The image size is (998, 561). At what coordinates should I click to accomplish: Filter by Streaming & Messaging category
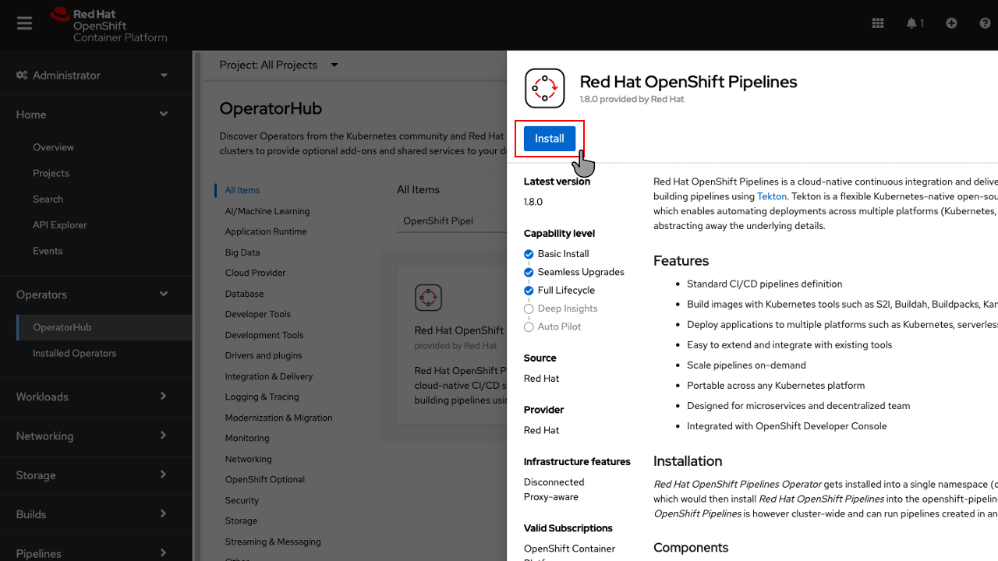273,542
